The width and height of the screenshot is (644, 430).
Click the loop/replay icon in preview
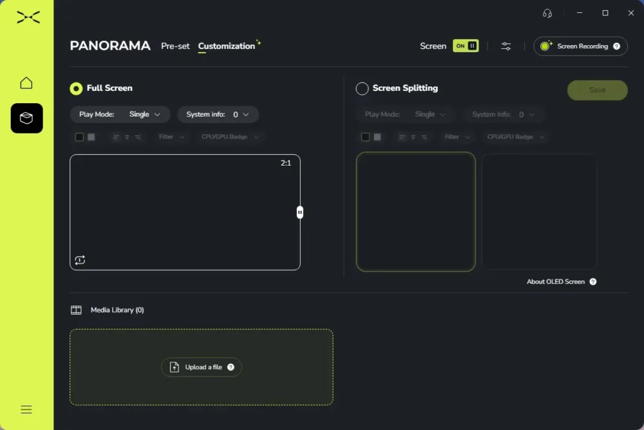(80, 260)
